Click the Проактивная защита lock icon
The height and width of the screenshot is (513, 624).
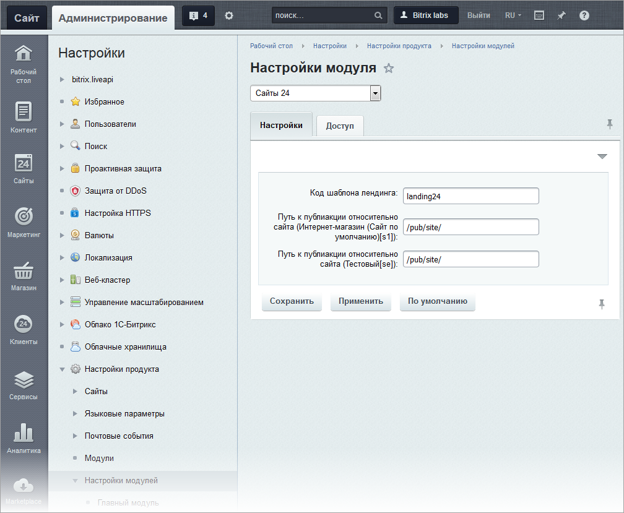76,168
